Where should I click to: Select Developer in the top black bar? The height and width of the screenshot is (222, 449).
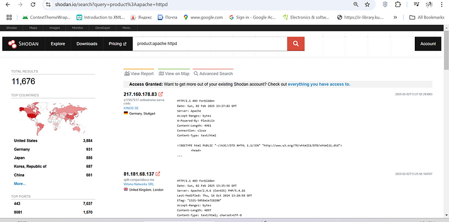(103, 28)
